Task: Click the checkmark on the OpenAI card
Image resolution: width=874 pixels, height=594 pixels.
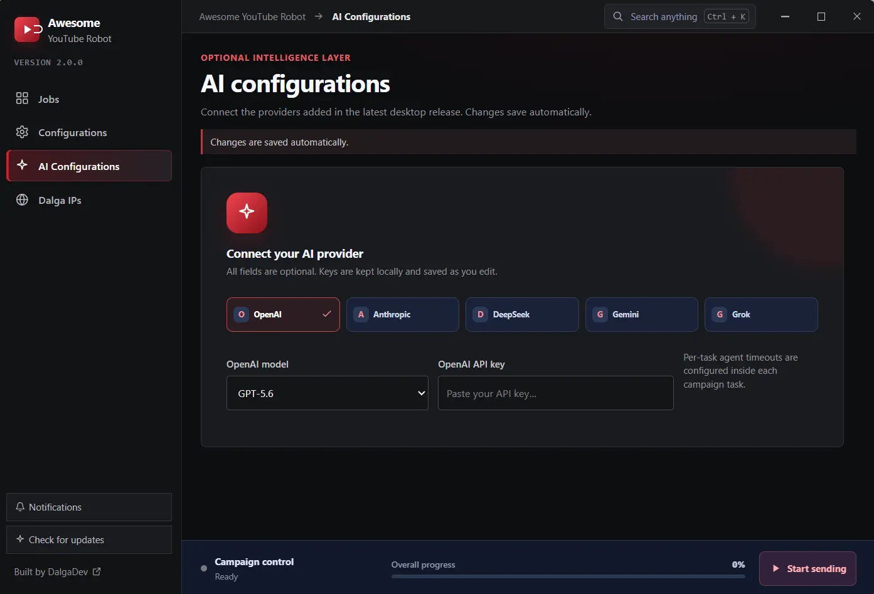Action: (x=327, y=314)
